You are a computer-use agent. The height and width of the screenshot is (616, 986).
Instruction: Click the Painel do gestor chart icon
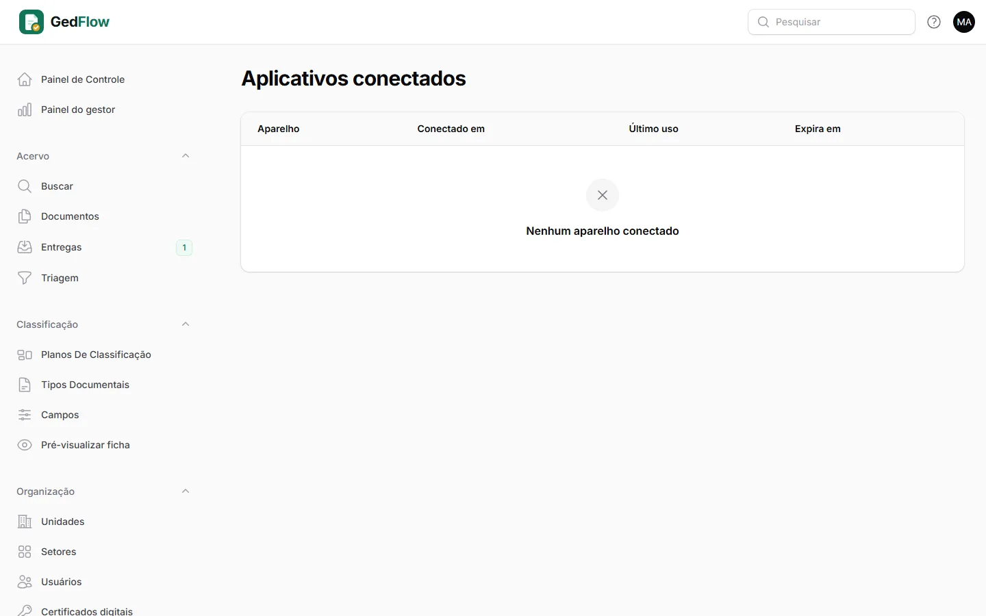25,110
